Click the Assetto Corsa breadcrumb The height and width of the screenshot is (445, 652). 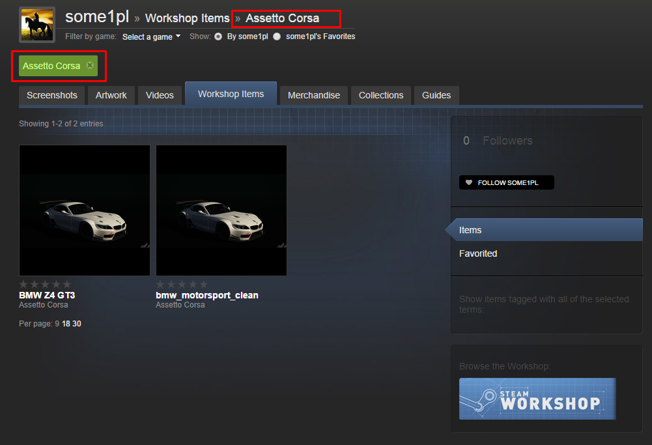click(282, 18)
